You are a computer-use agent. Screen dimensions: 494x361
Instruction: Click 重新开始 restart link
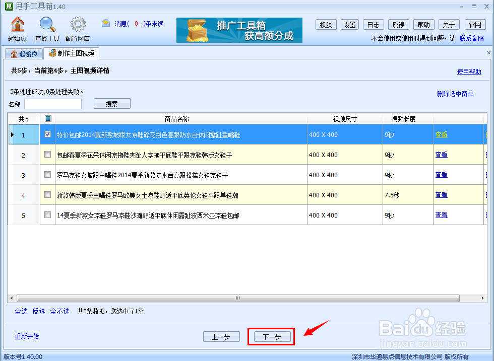click(x=27, y=336)
